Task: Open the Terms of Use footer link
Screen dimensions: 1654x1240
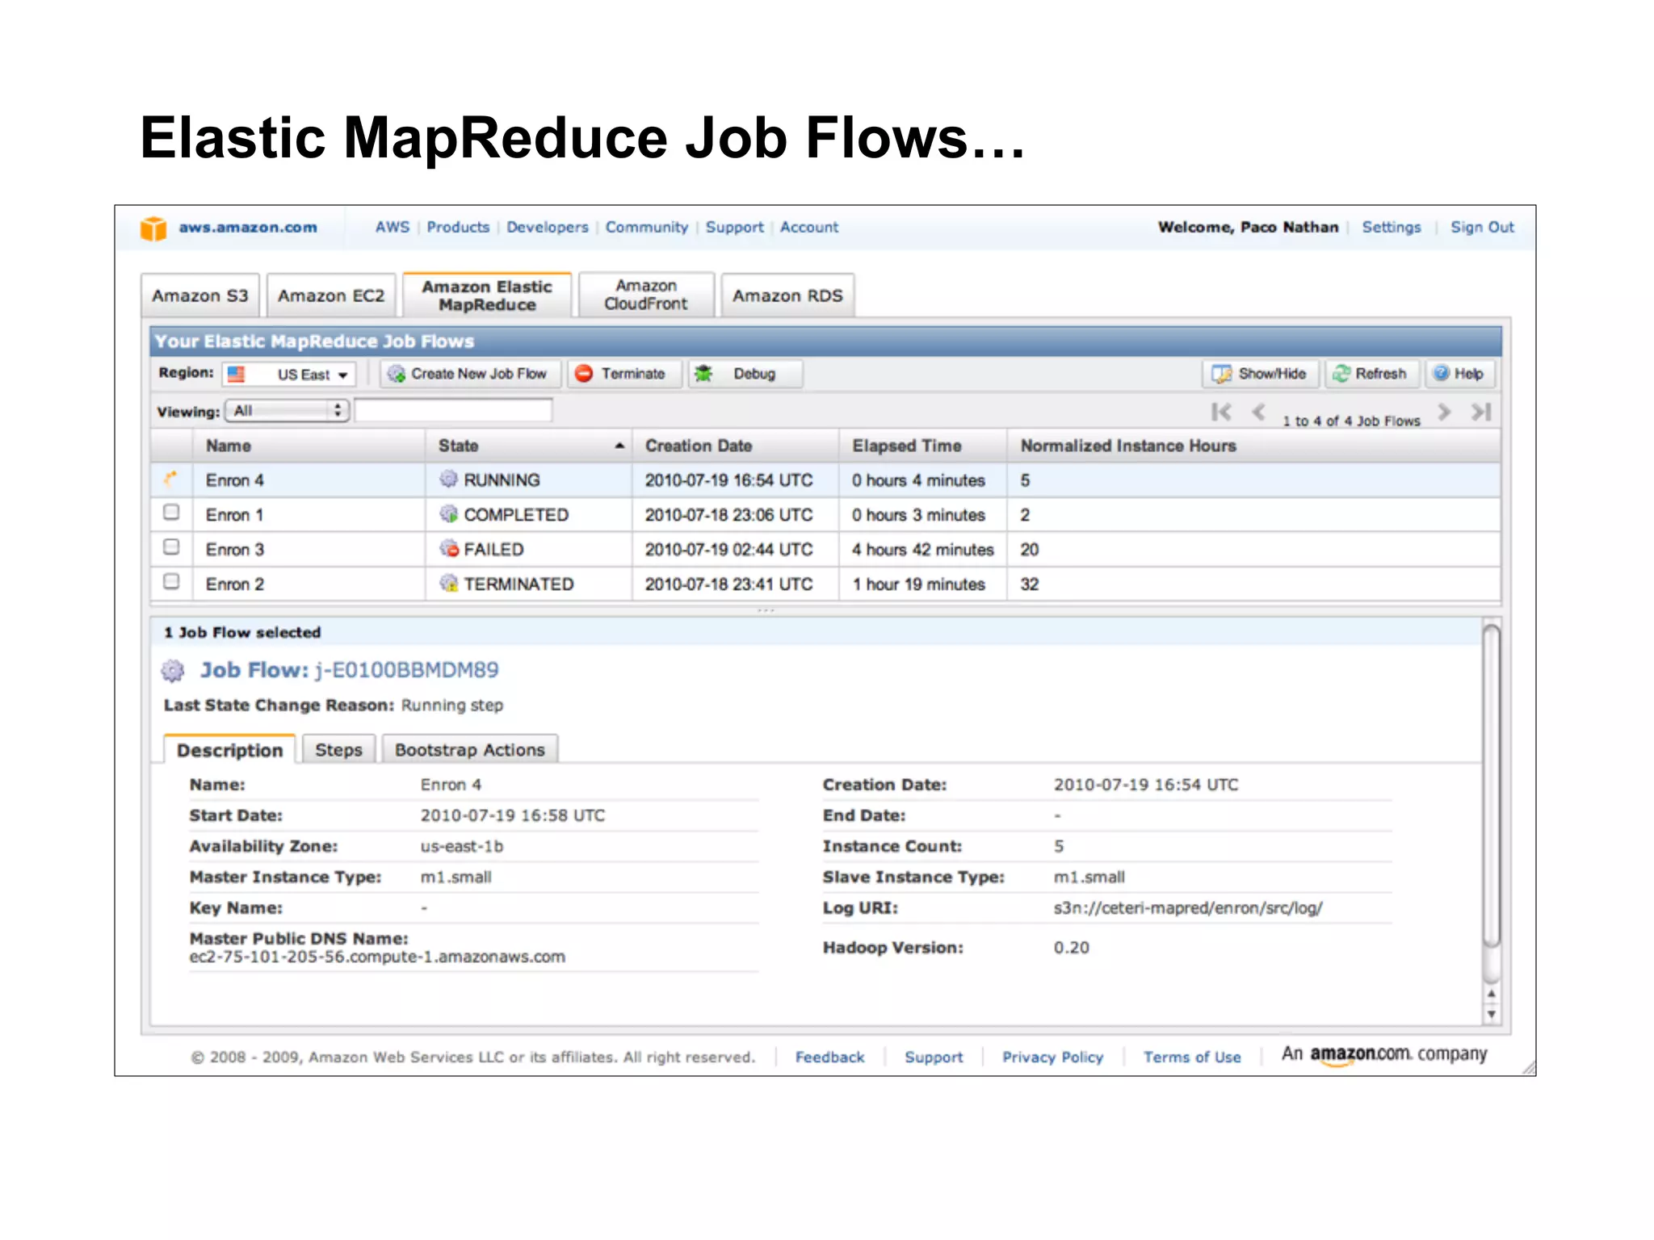Action: point(1192,1057)
